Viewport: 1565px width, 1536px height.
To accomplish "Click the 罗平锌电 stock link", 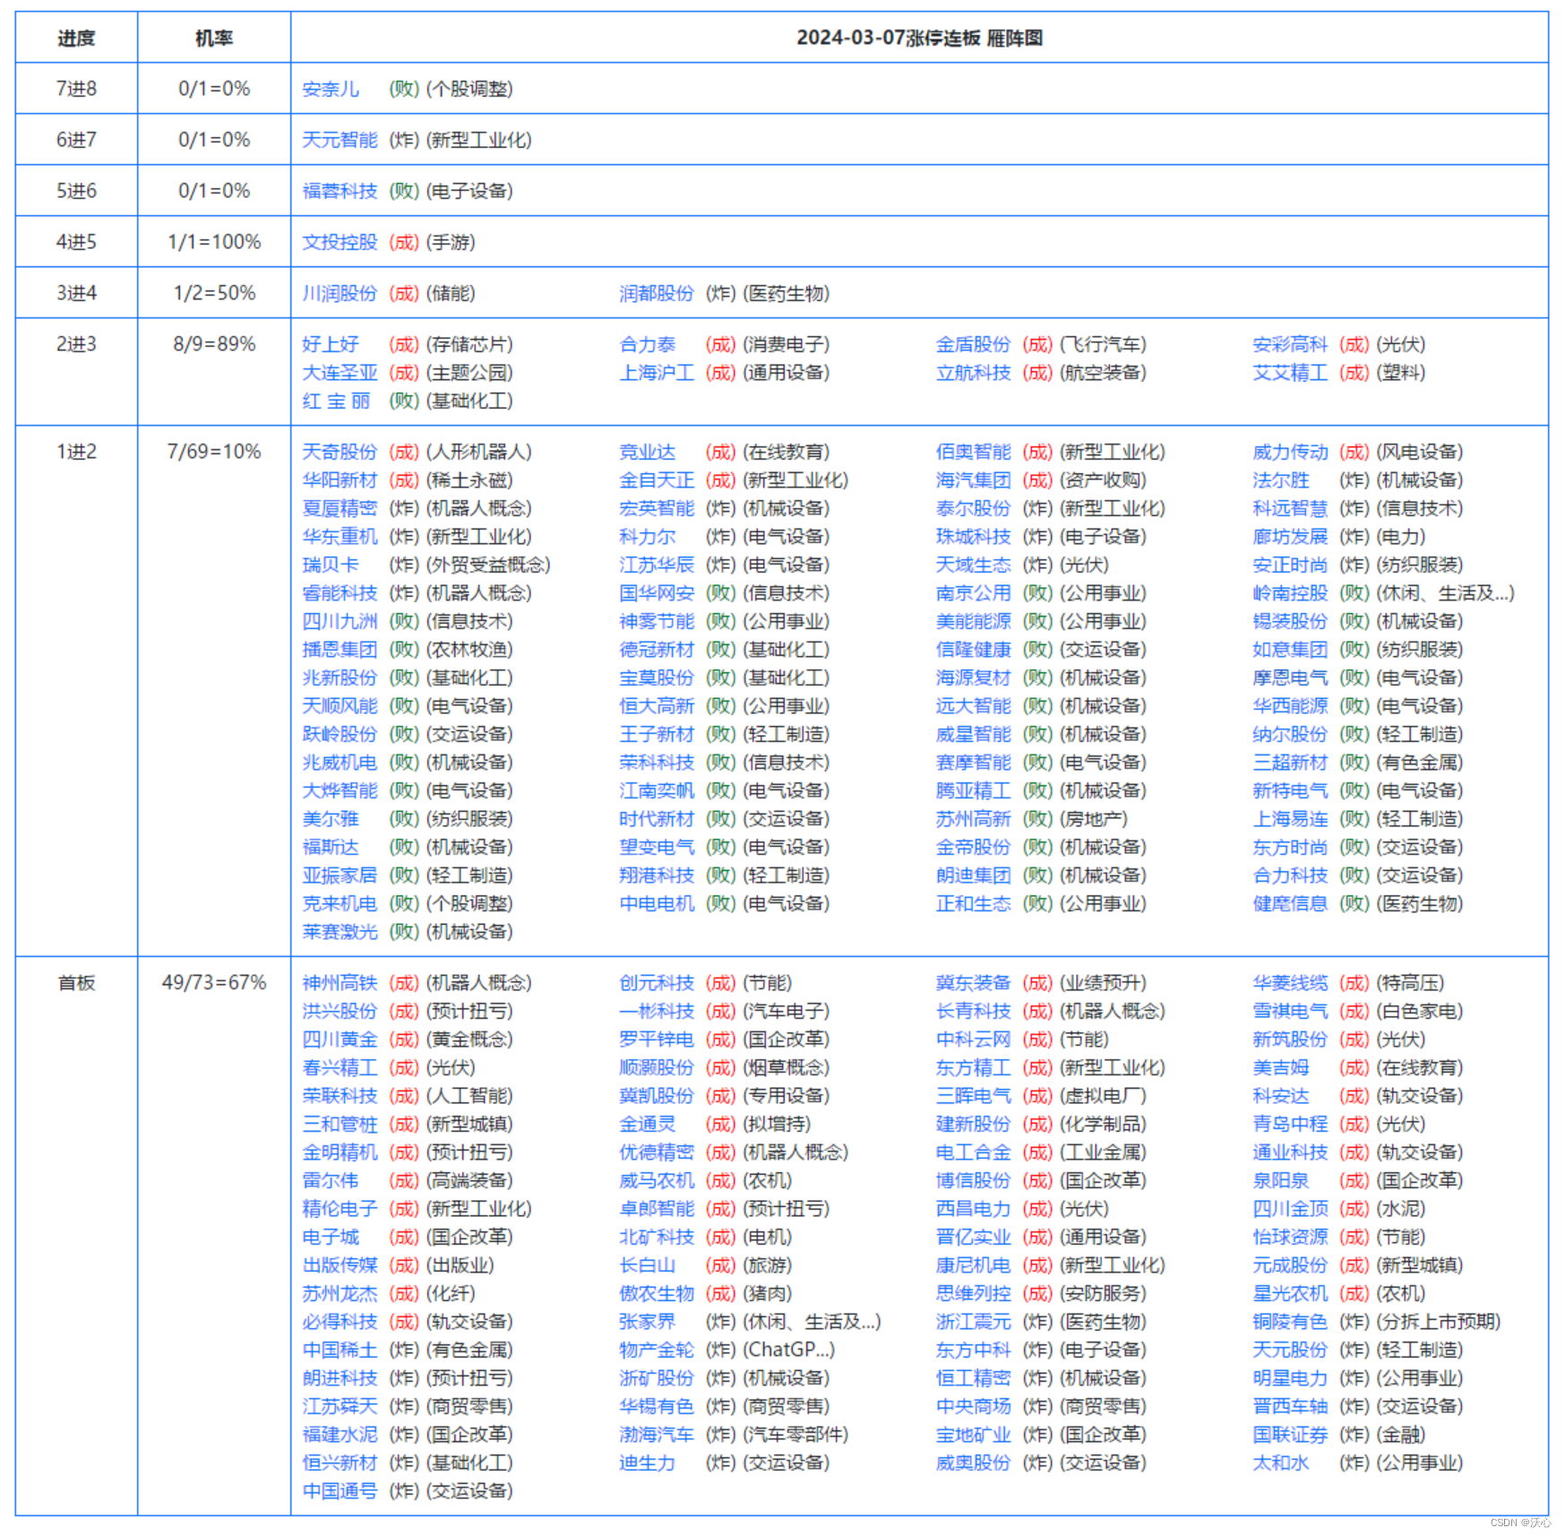I will point(657,1040).
